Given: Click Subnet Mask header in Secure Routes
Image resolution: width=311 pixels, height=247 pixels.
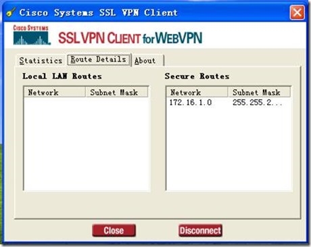Looking at the screenshot, I should pyautogui.click(x=259, y=92).
